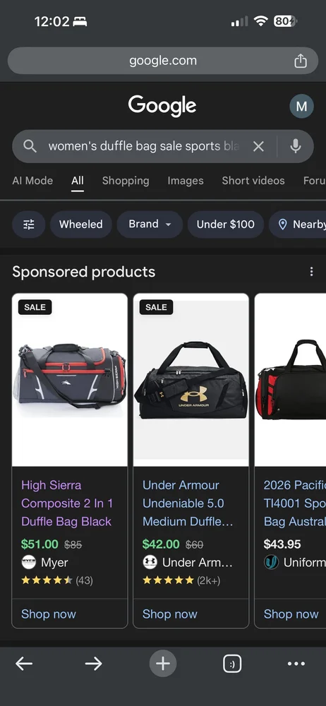The image size is (326, 706).
Task: Open the tab switcher icon
Action: pyautogui.click(x=232, y=664)
